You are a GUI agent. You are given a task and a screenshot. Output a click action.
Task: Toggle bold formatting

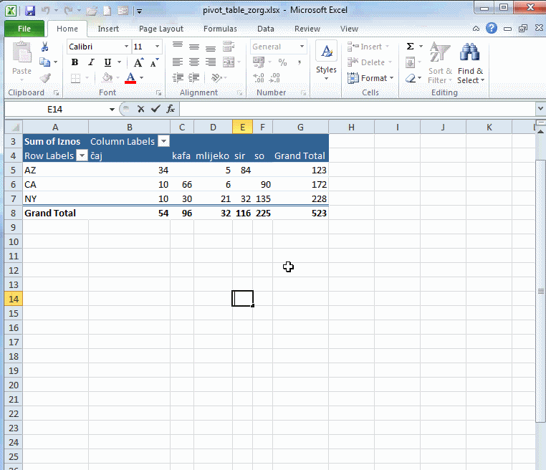75,62
